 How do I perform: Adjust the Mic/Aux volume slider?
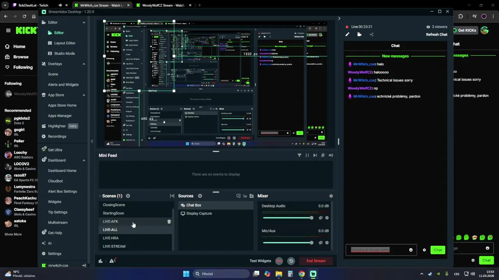coord(288,243)
